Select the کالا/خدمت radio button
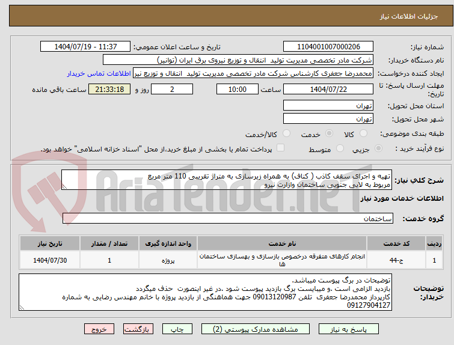Image resolution: width=454 pixels, height=345 pixels. point(286,133)
